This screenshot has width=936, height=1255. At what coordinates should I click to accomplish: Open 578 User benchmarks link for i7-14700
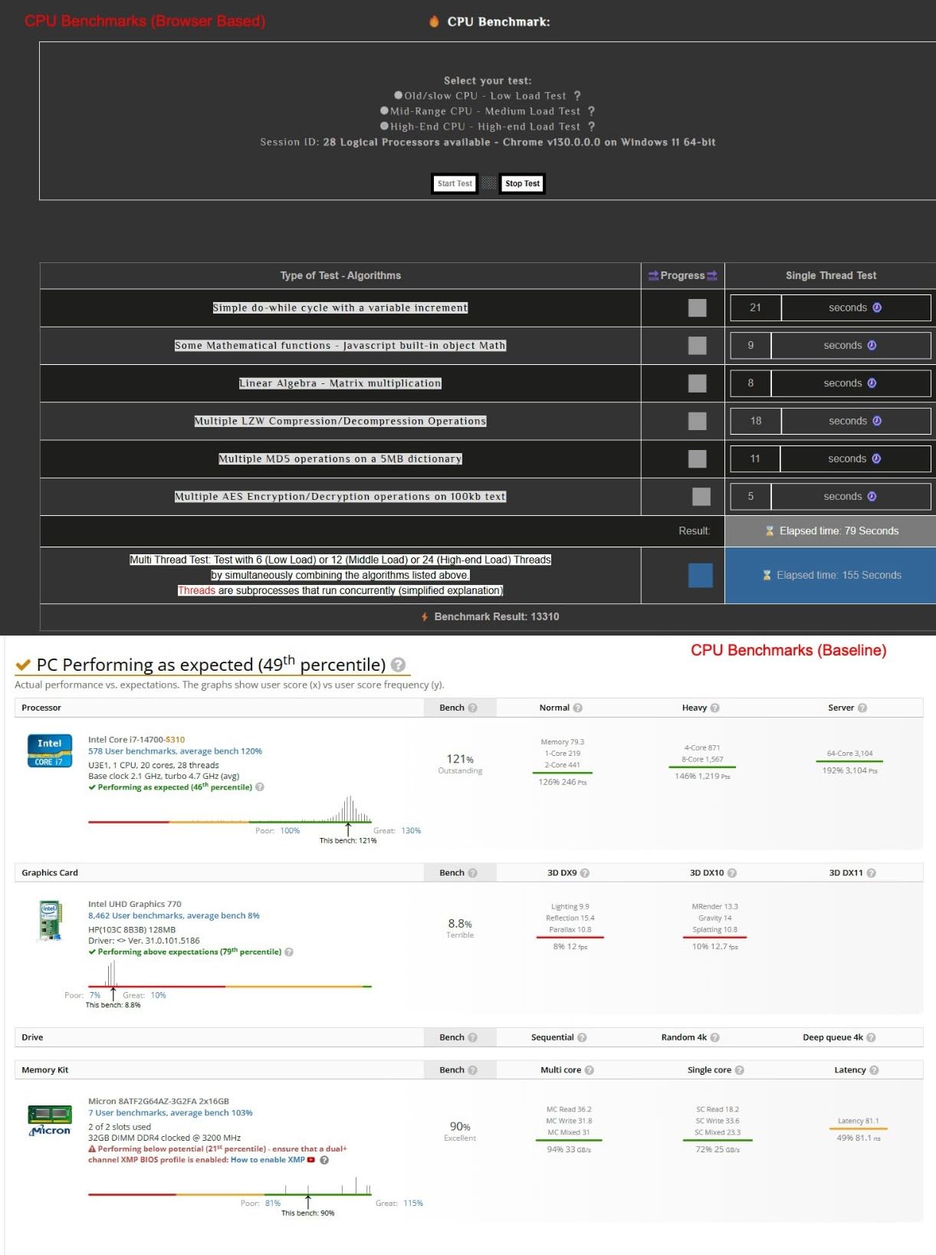(175, 751)
